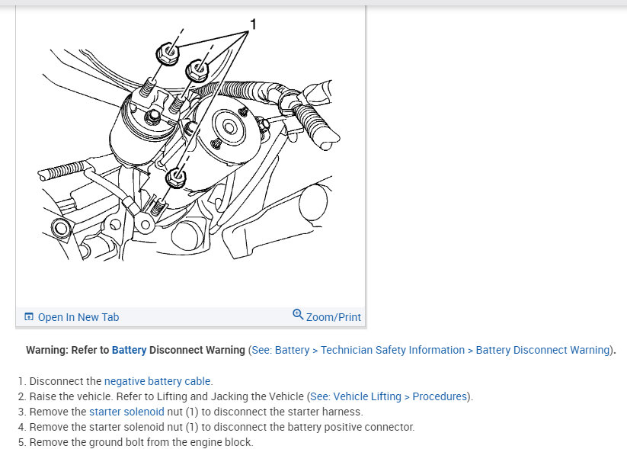Image resolution: width=627 pixels, height=449 pixels.
Task: Open the bold Battery link in warning
Action: (x=130, y=350)
